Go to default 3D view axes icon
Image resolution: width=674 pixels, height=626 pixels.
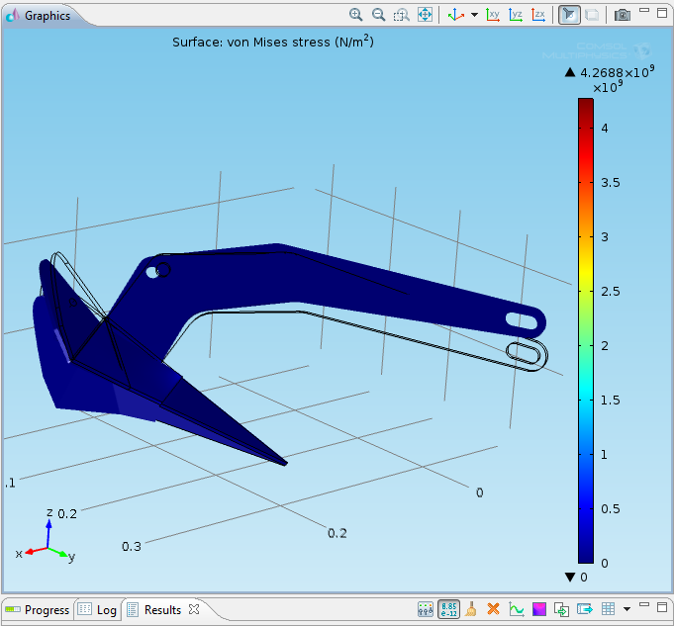coord(455,15)
